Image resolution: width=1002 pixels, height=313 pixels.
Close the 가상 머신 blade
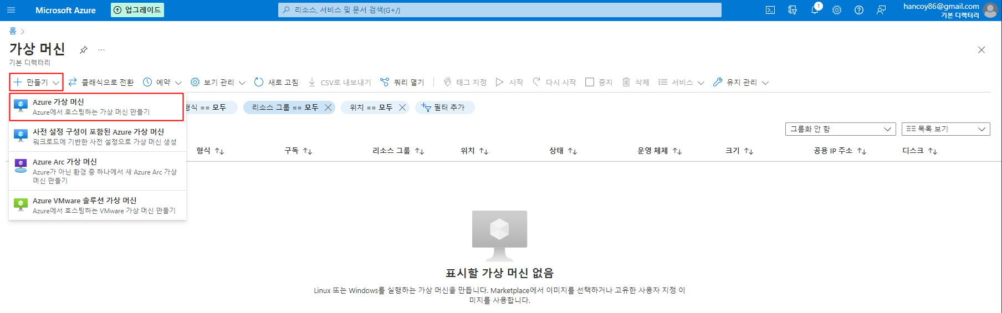[981, 50]
